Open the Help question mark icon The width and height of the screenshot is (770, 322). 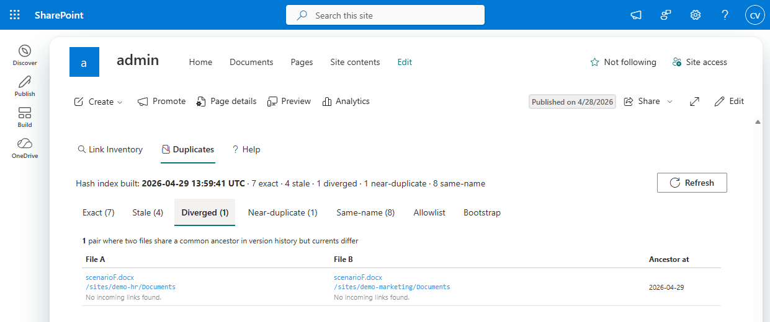point(725,15)
